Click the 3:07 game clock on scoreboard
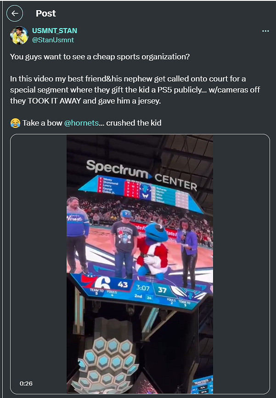The height and width of the screenshot is (398, 276). pos(143,288)
